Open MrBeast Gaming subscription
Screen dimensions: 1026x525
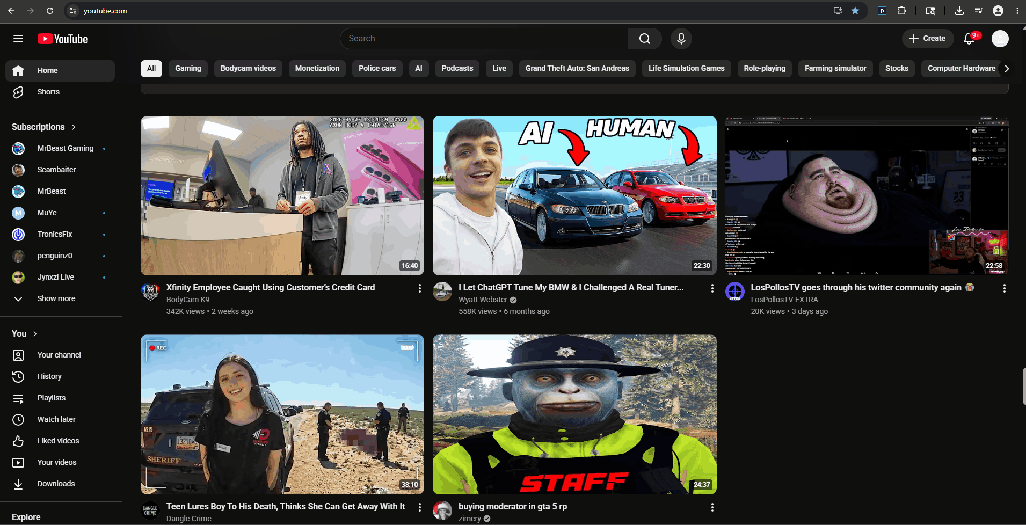[x=60, y=148]
